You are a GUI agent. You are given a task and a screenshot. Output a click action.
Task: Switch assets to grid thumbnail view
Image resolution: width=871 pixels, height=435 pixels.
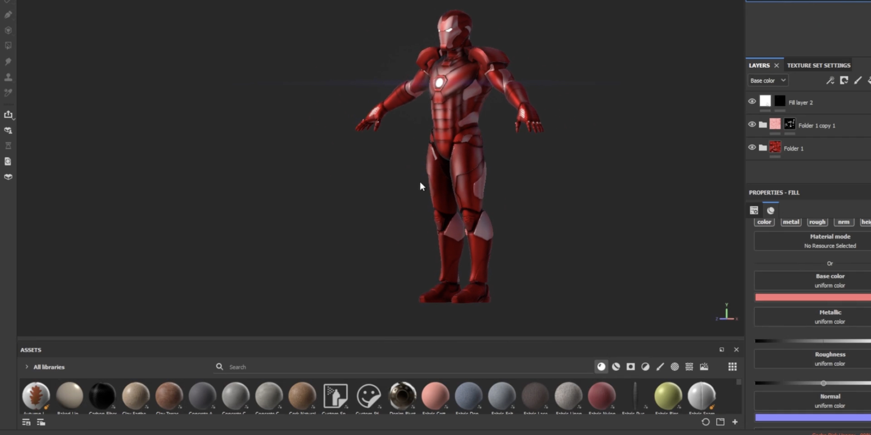[733, 367]
